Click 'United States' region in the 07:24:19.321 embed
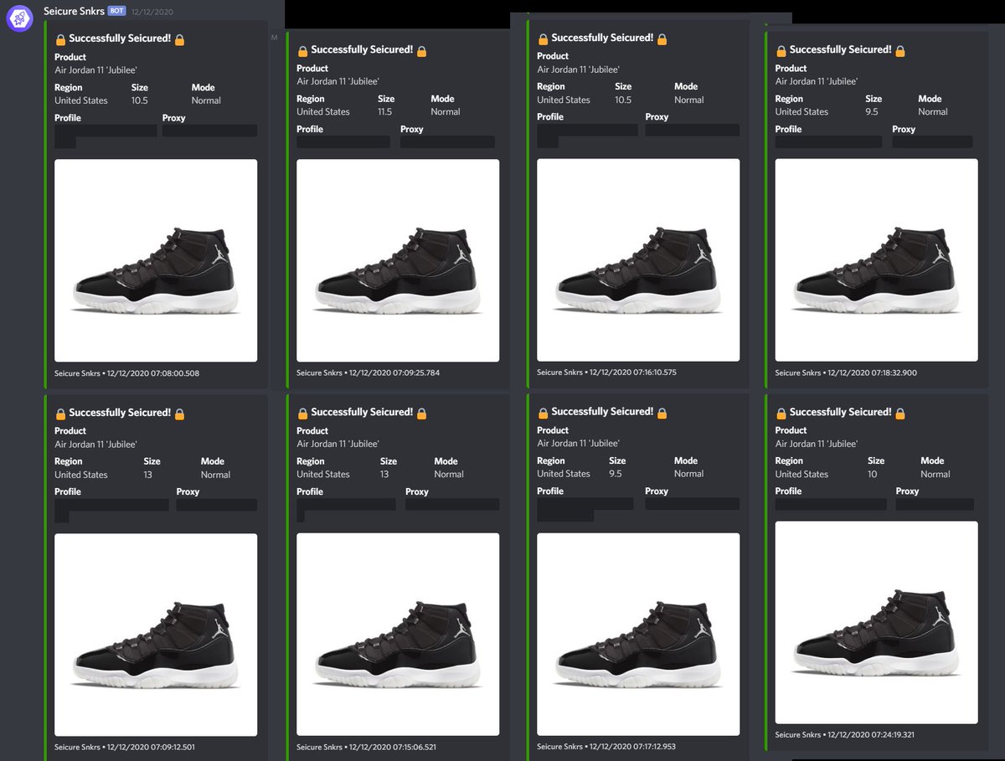Viewport: 1005px width, 761px height. coord(801,474)
